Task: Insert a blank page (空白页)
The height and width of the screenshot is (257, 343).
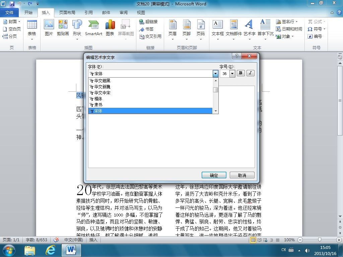Action: click(12, 29)
